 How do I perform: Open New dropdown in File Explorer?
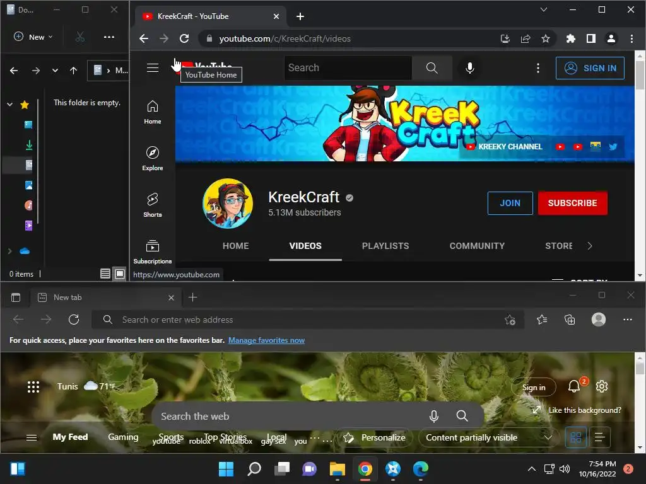click(33, 37)
